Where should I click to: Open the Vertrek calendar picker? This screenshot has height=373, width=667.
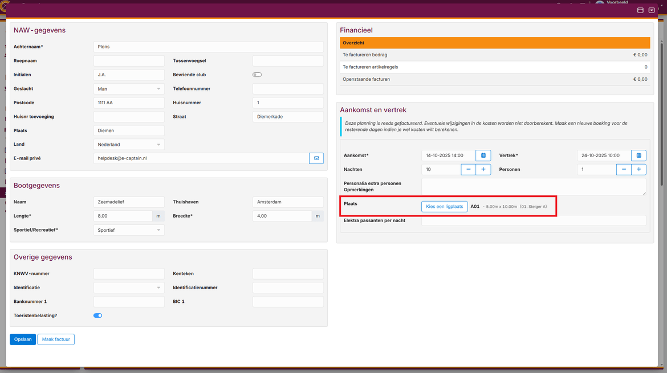pos(638,155)
